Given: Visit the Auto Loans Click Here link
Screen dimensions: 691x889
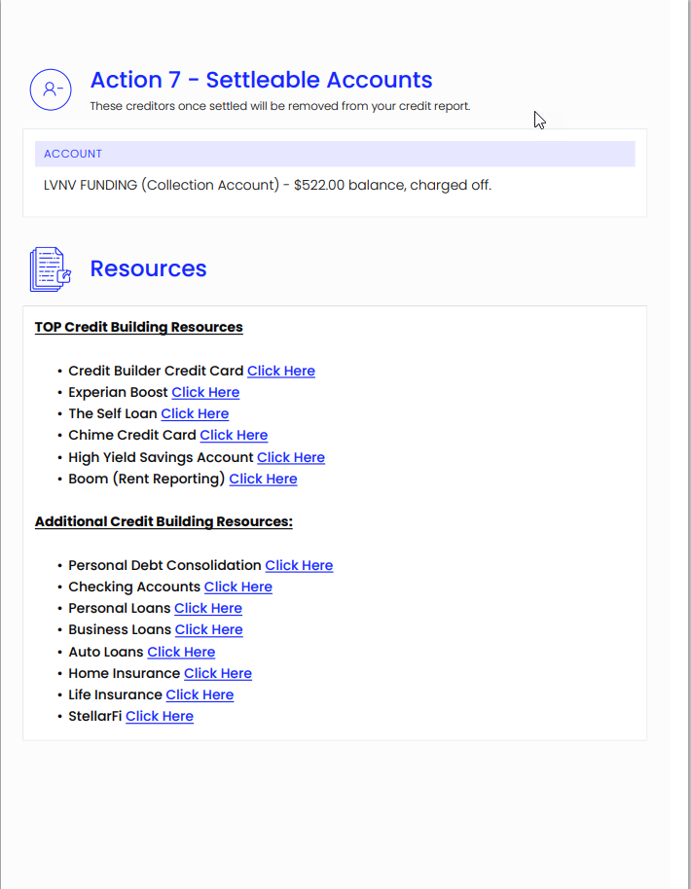Looking at the screenshot, I should (x=182, y=653).
